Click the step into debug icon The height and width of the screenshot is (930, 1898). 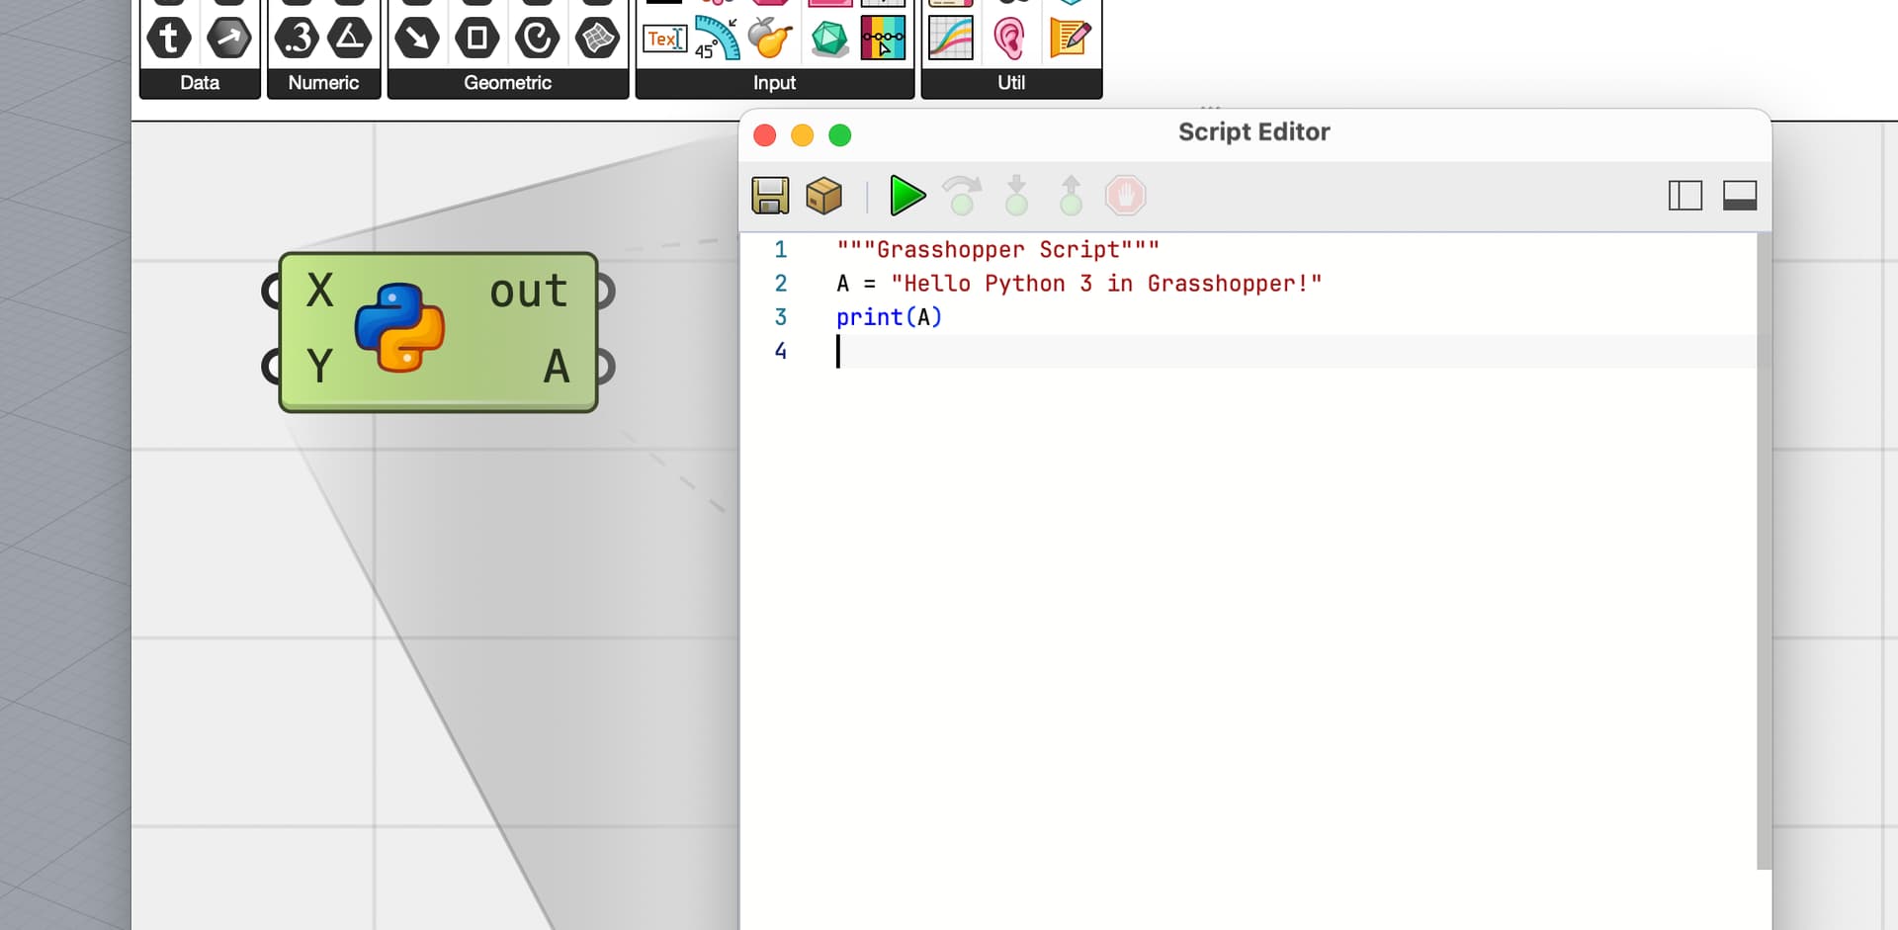[x=1016, y=196]
